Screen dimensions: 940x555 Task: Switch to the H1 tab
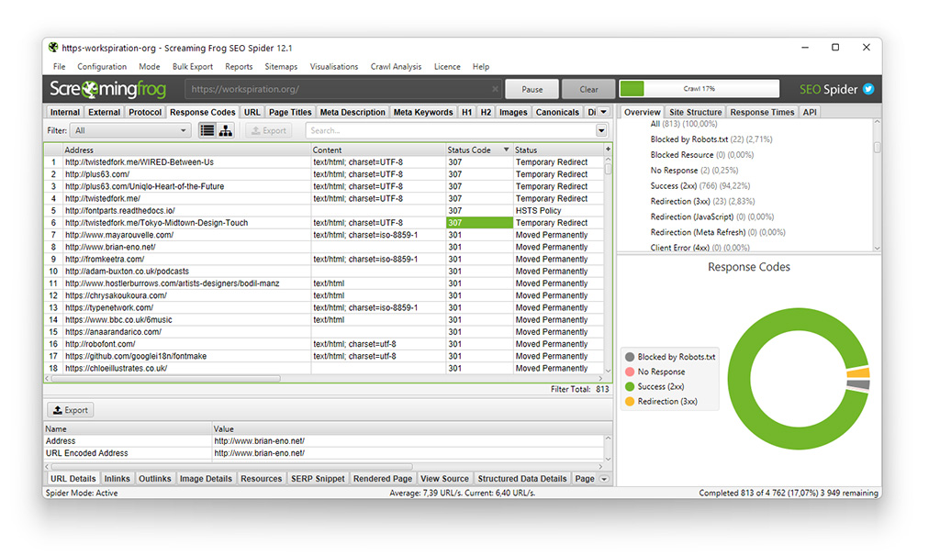tap(466, 112)
